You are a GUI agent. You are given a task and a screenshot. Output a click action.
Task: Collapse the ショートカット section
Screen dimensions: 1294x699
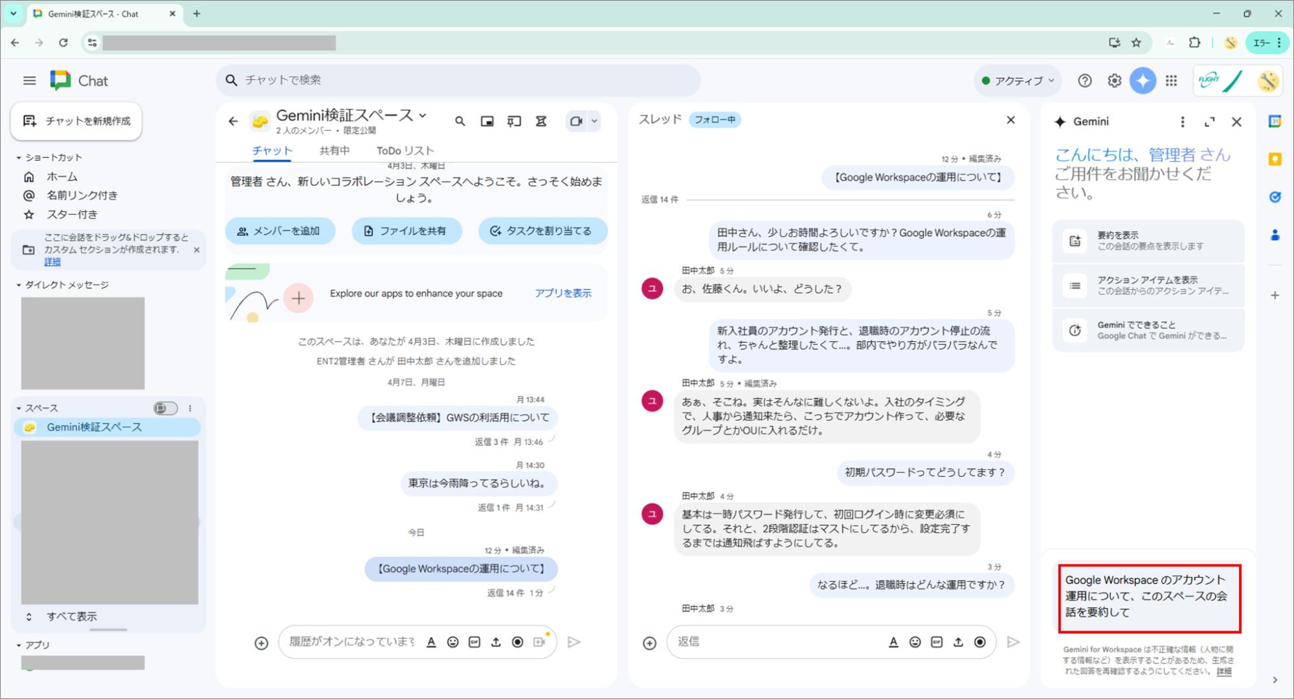coord(19,157)
